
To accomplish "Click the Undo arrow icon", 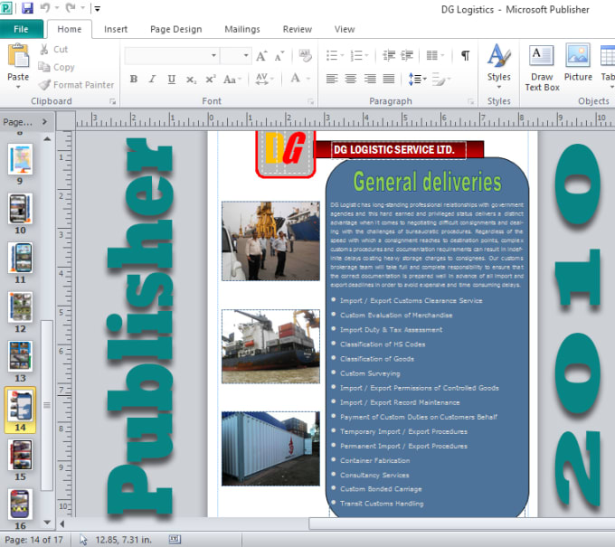I will click(45, 8).
